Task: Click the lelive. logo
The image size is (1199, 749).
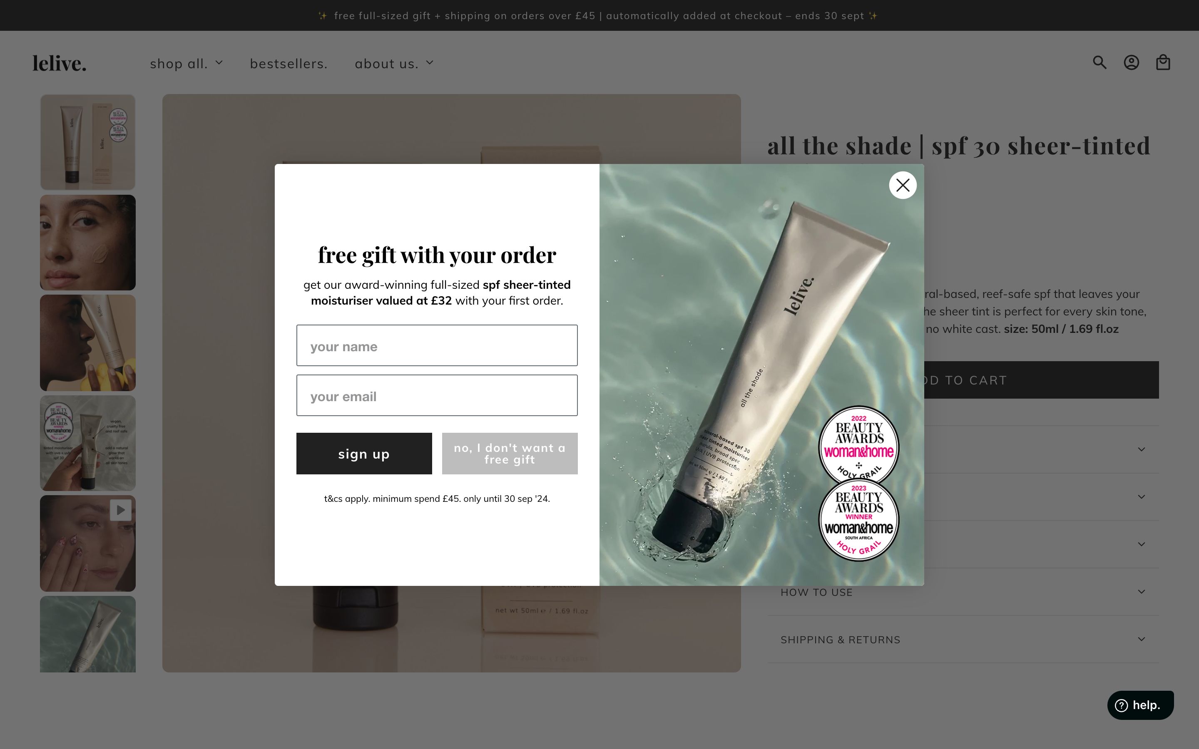Action: (x=60, y=63)
